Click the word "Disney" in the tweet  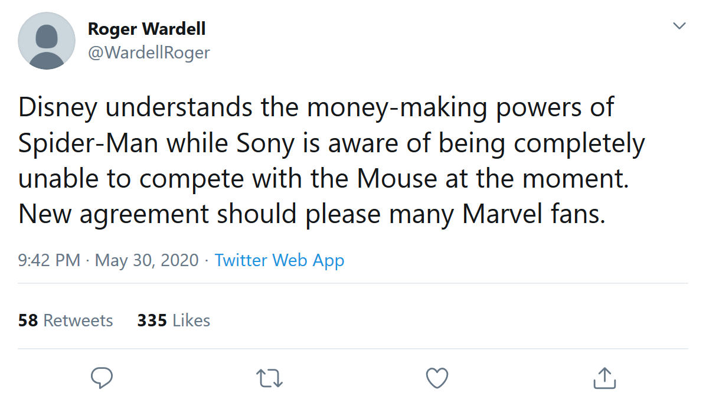coord(54,108)
